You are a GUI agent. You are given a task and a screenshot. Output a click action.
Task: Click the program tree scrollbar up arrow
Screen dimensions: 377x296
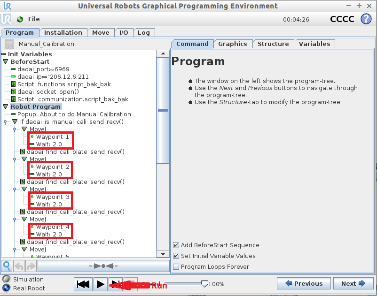coord(163,54)
